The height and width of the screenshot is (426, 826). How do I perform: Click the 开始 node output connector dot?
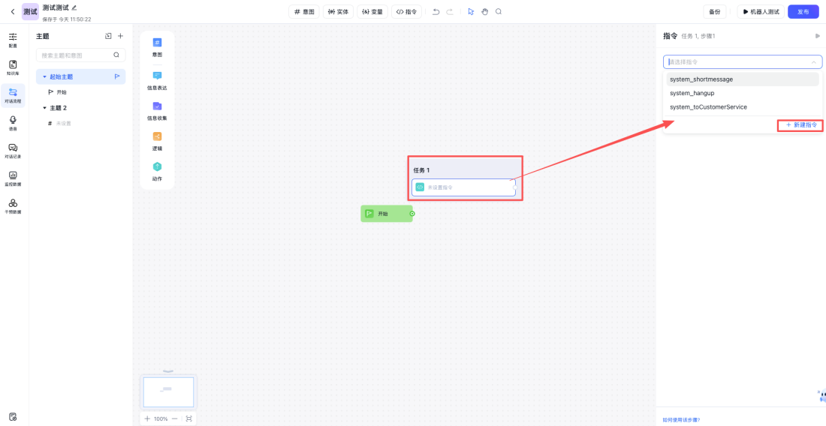[x=412, y=214]
